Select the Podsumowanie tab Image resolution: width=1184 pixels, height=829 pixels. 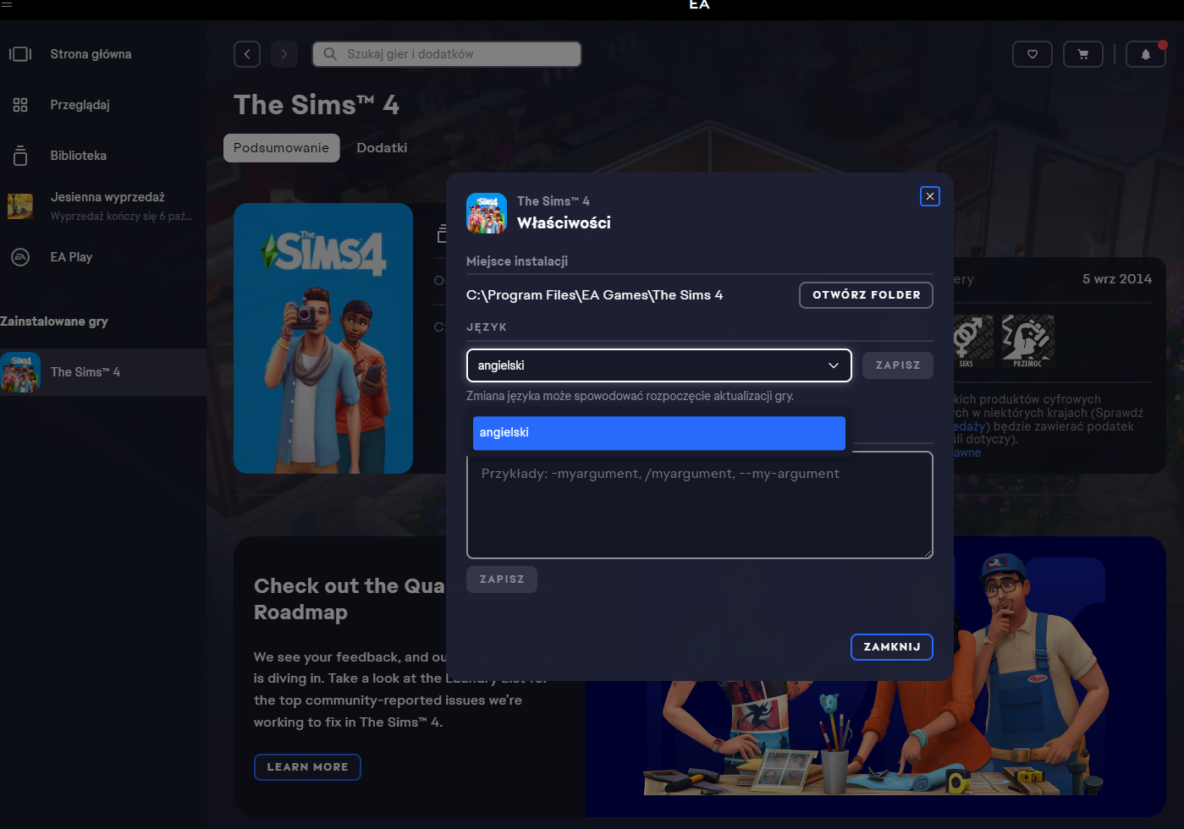point(281,148)
